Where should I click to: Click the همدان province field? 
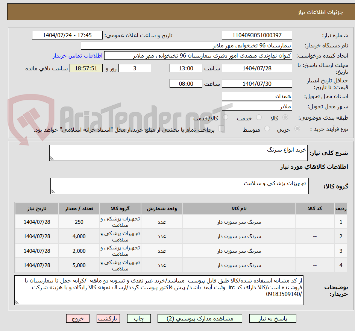[x=257, y=96]
